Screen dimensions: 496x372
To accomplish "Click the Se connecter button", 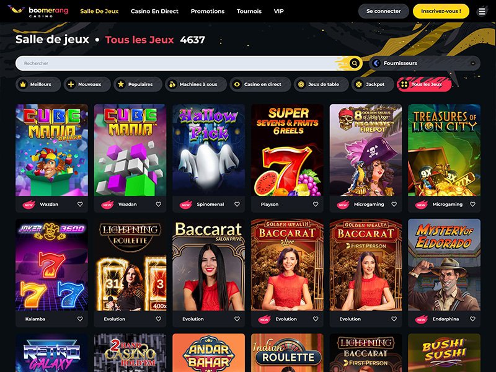I will click(x=383, y=11).
